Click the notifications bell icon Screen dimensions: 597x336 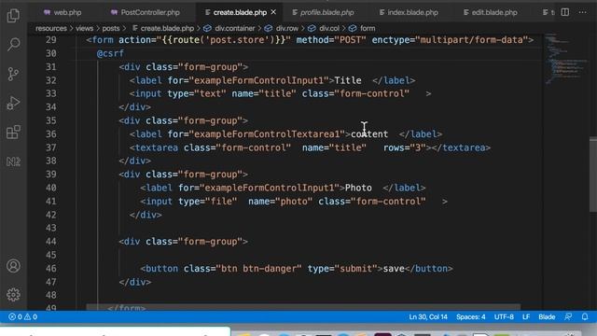click(585, 316)
